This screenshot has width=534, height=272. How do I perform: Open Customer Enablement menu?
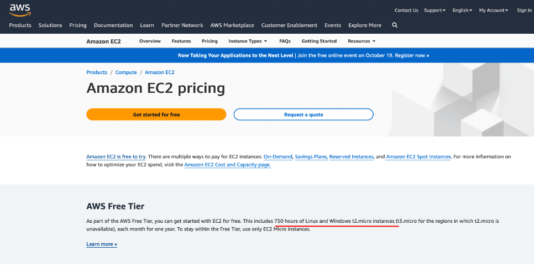pyautogui.click(x=289, y=25)
